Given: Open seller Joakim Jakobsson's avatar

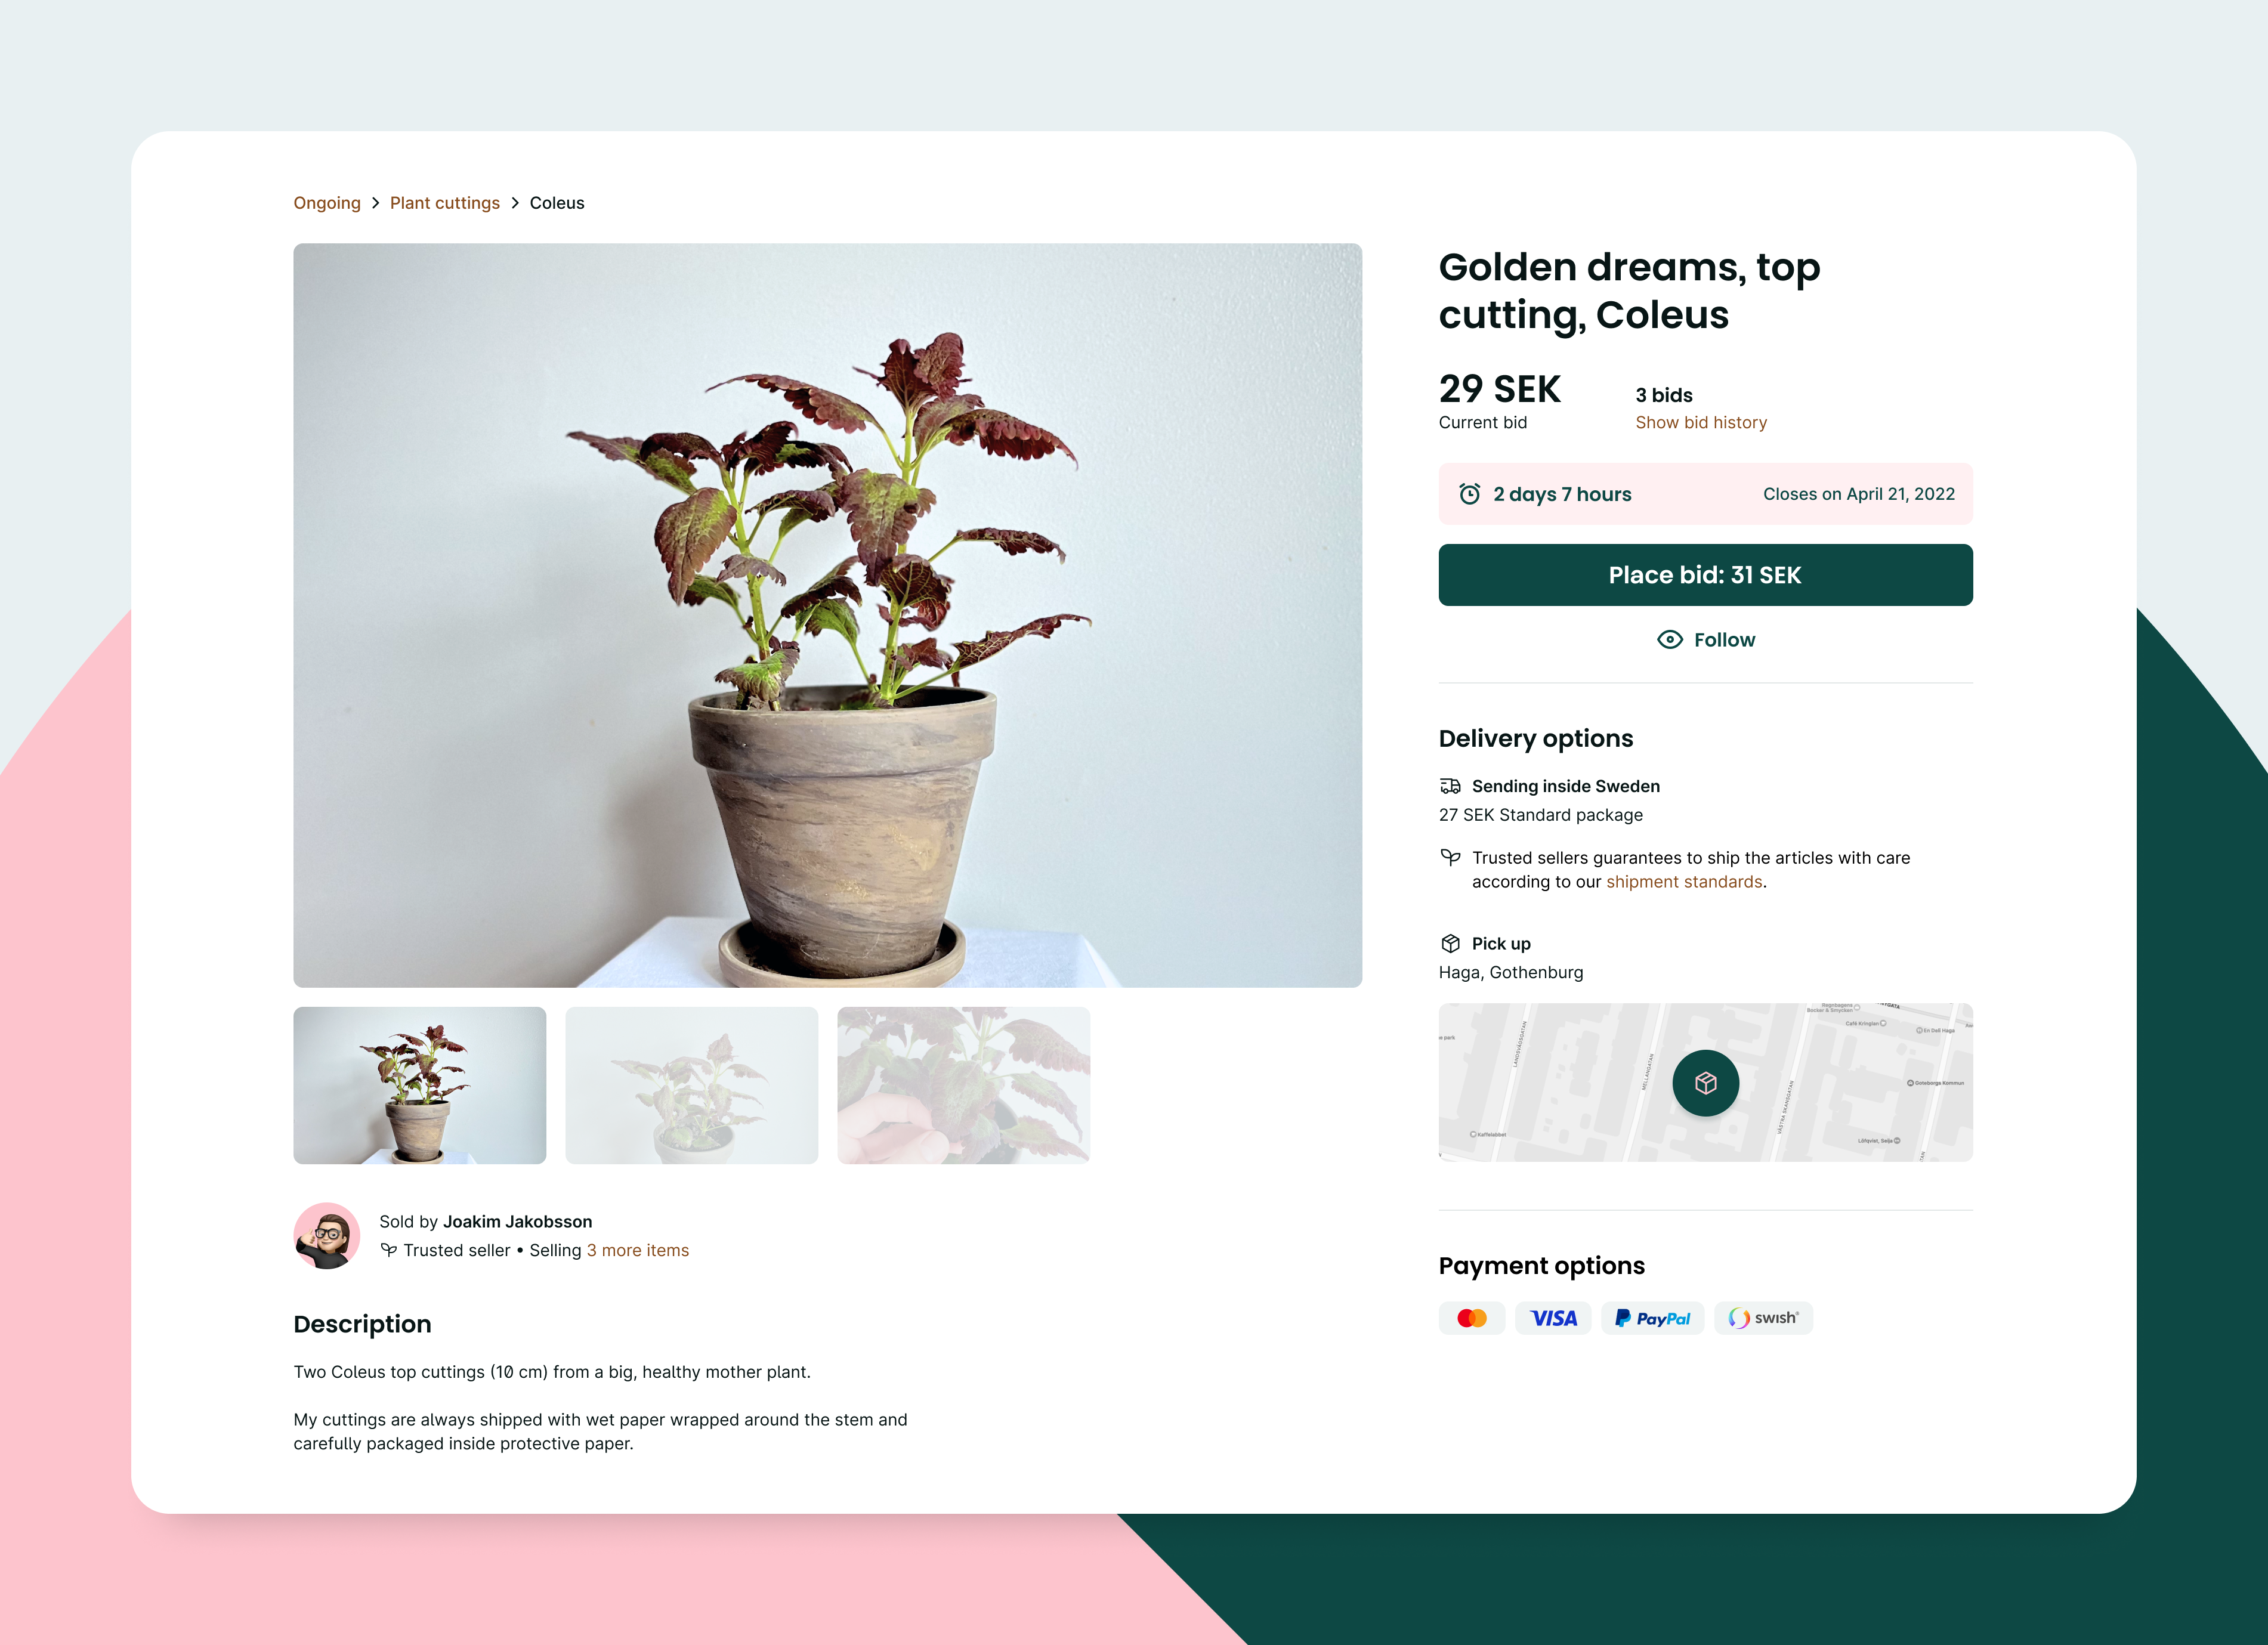Looking at the screenshot, I should (327, 1236).
